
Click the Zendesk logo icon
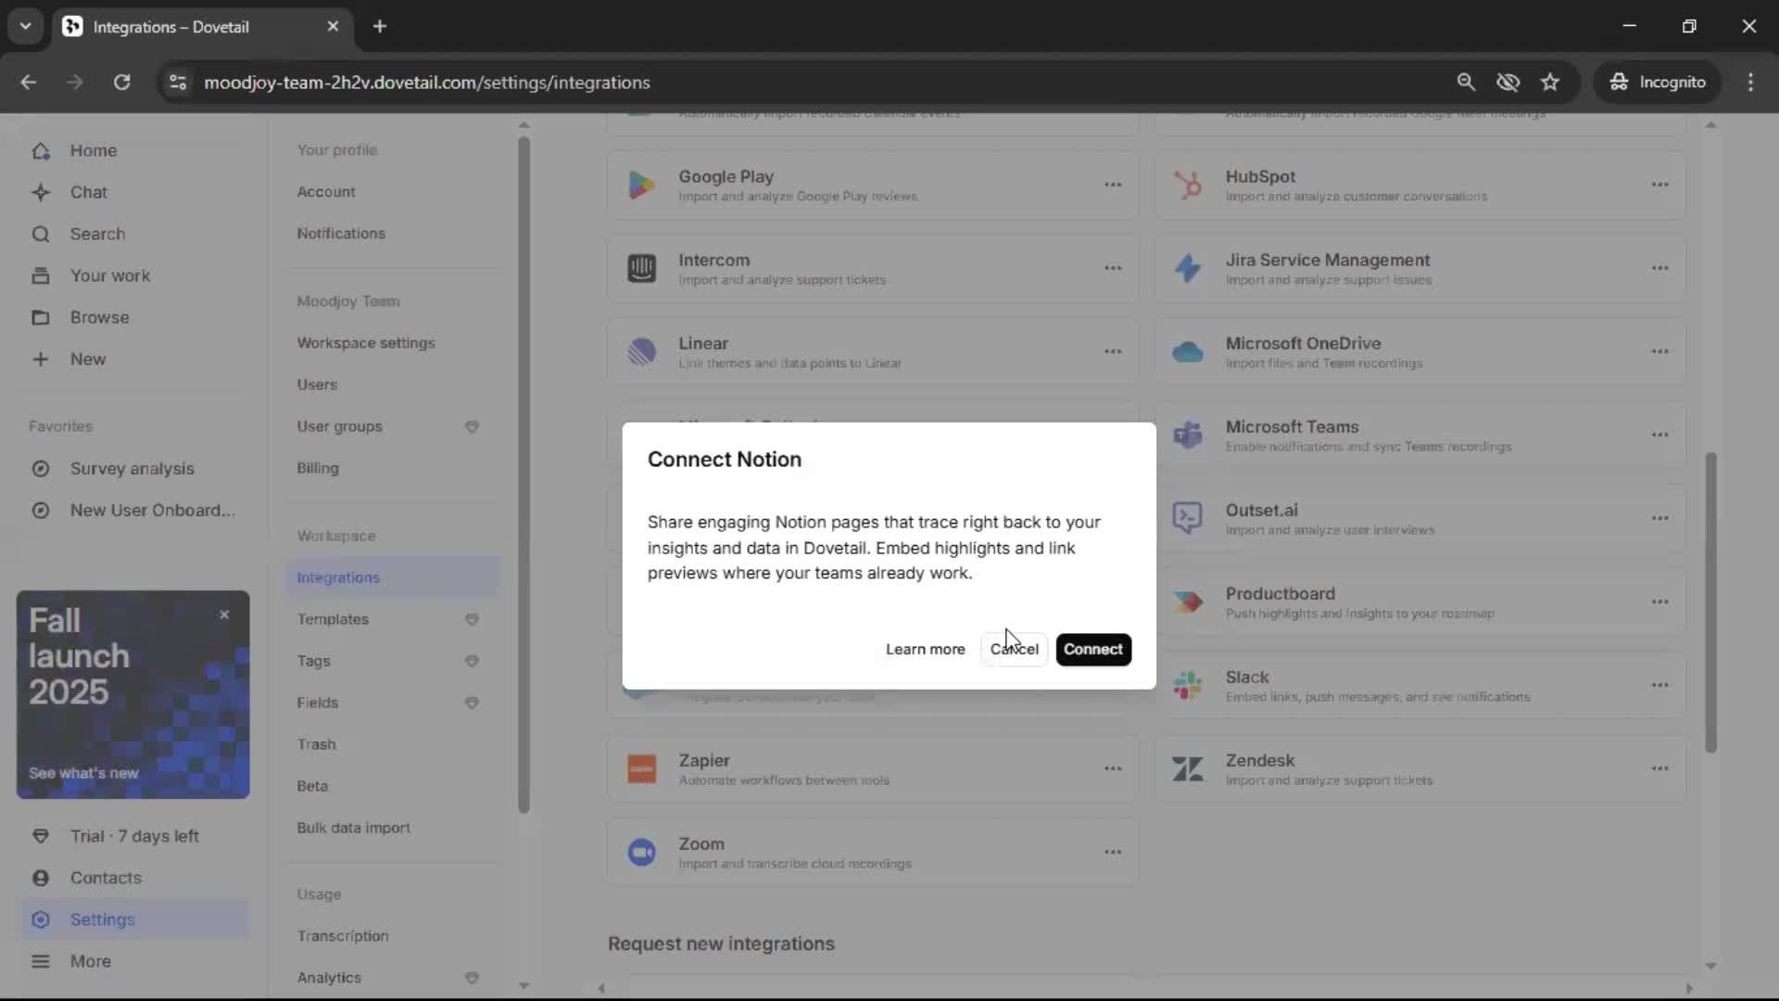[1187, 768]
